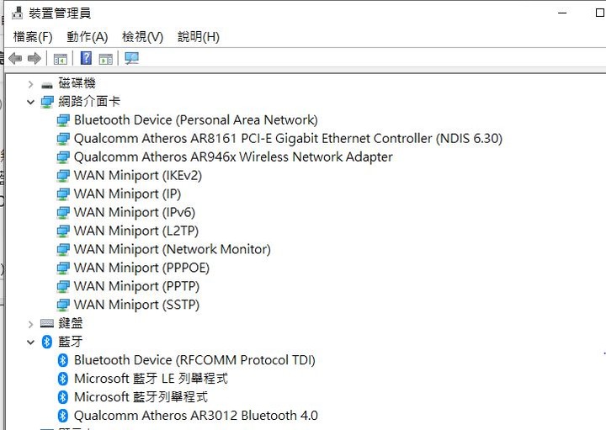Collapse the 藍牙 category
The image size is (606, 430).
click(x=30, y=342)
